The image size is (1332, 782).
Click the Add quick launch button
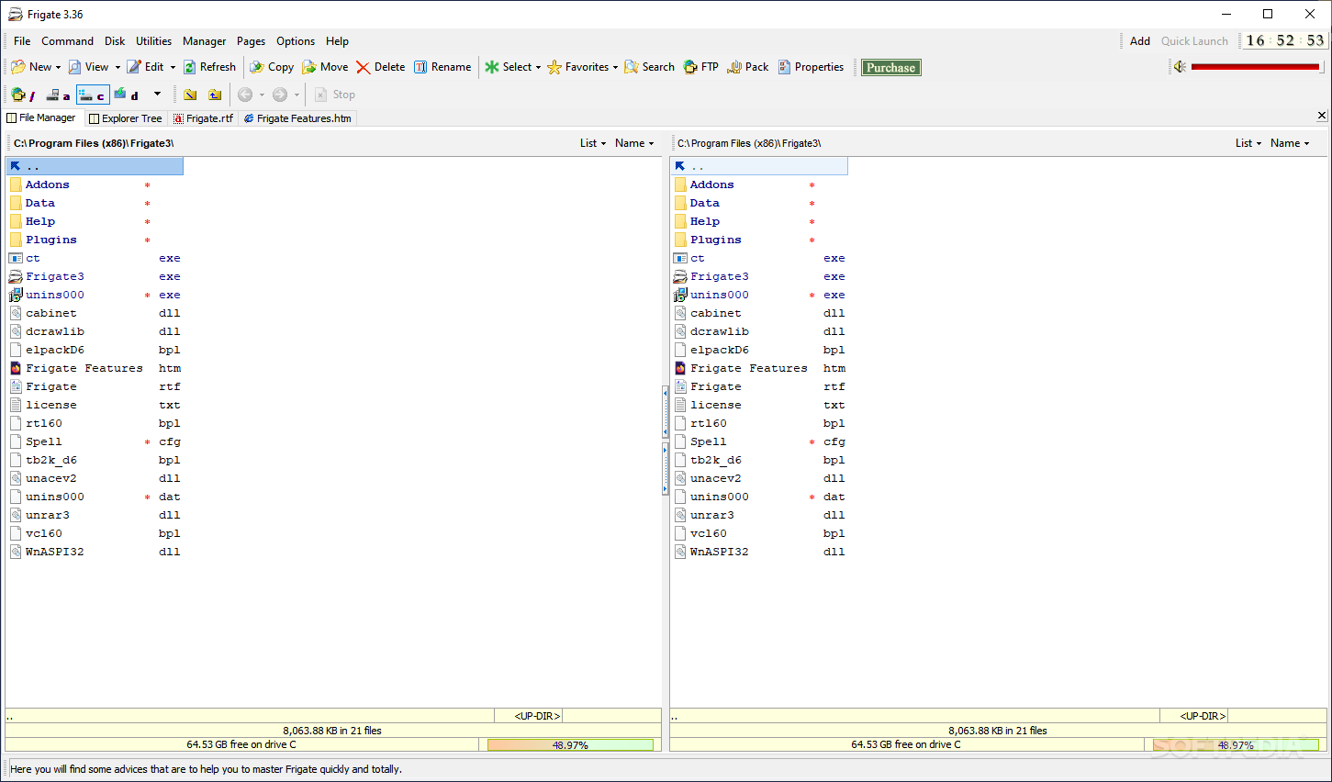pyautogui.click(x=1140, y=41)
